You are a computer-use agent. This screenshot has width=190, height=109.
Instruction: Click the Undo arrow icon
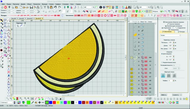56,7
